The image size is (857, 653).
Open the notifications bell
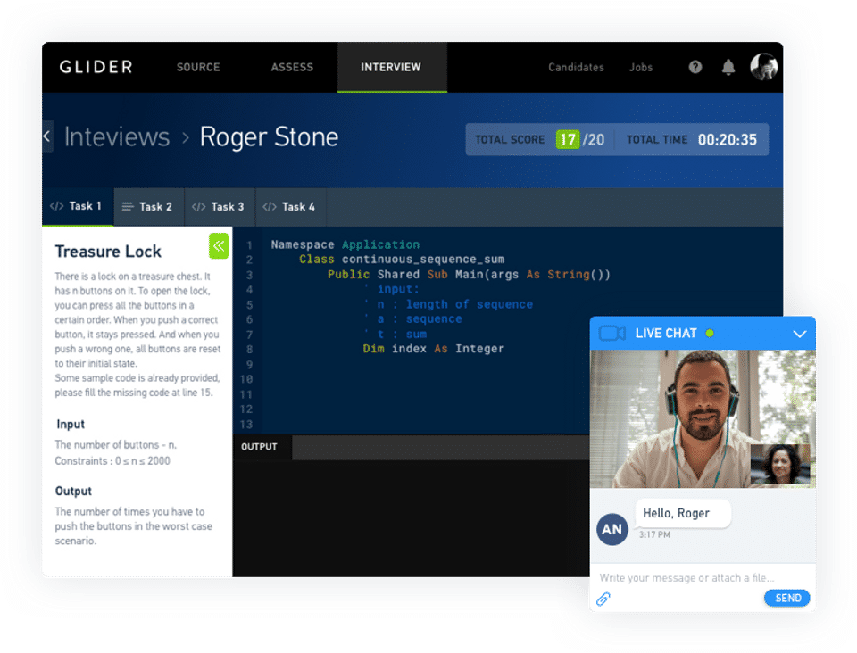728,67
